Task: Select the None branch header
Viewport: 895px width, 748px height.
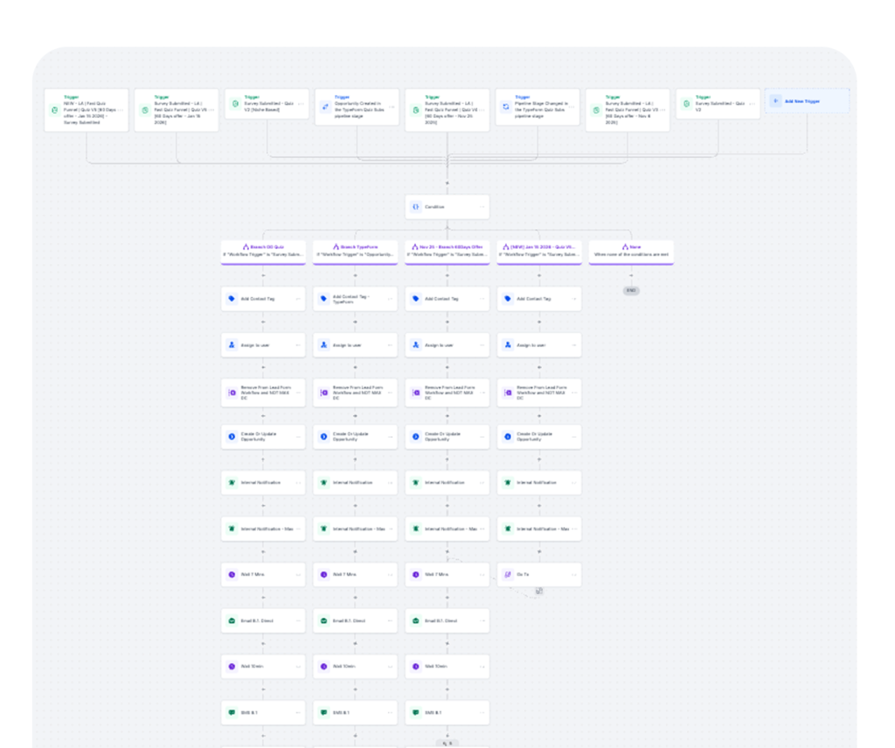Action: point(630,251)
